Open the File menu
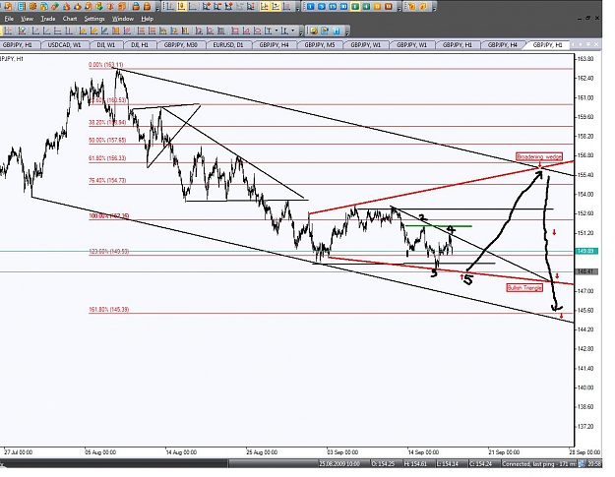Image resolution: width=615 pixels, height=477 pixels. point(9,19)
